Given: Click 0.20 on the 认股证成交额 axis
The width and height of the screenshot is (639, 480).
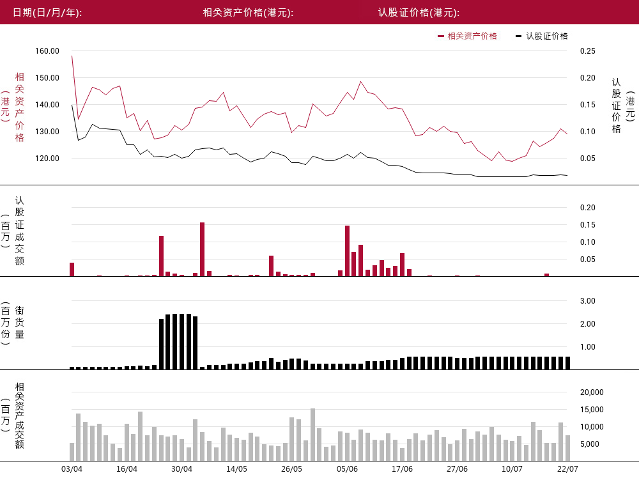Looking at the screenshot, I should tap(588, 207).
